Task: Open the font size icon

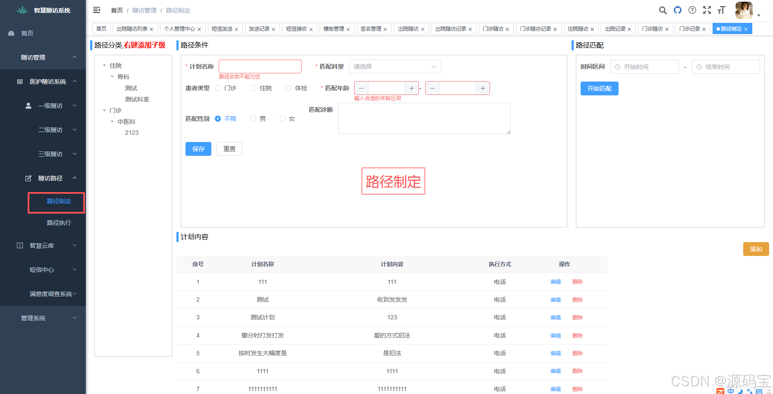Action: coord(722,10)
